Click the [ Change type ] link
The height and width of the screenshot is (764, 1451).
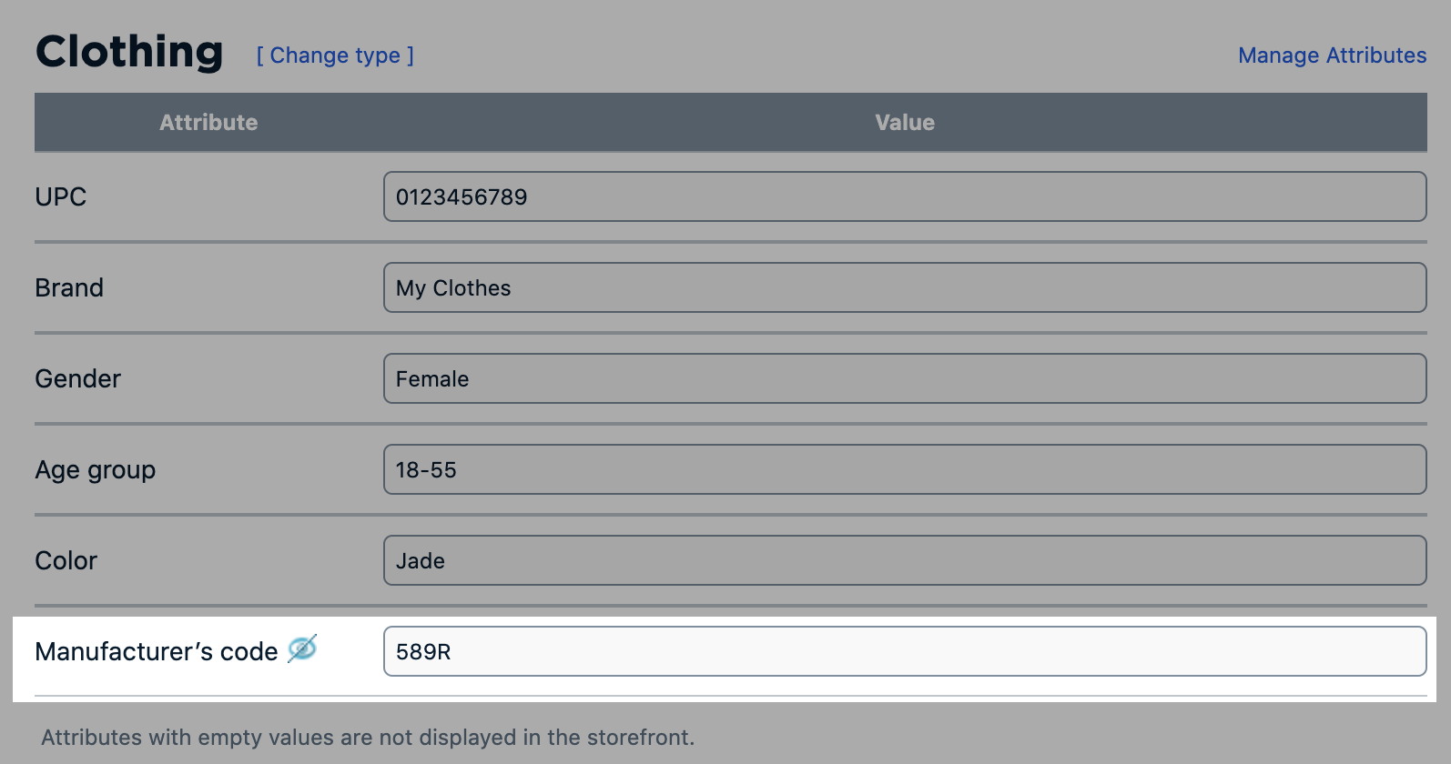(334, 55)
